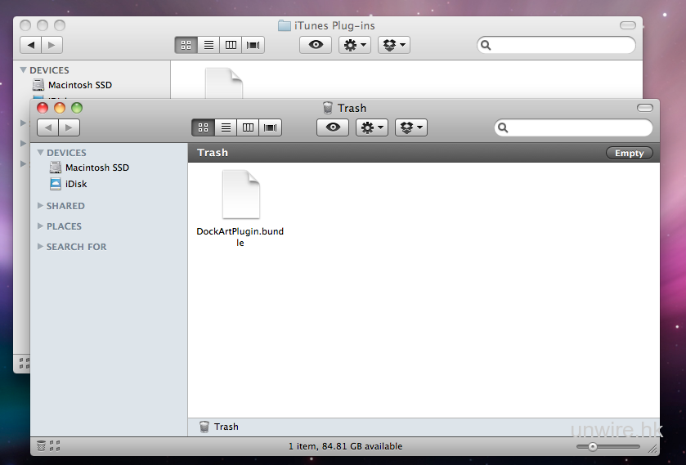The image size is (686, 465).
Task: Go back using Trash window back arrow
Action: [x=47, y=127]
